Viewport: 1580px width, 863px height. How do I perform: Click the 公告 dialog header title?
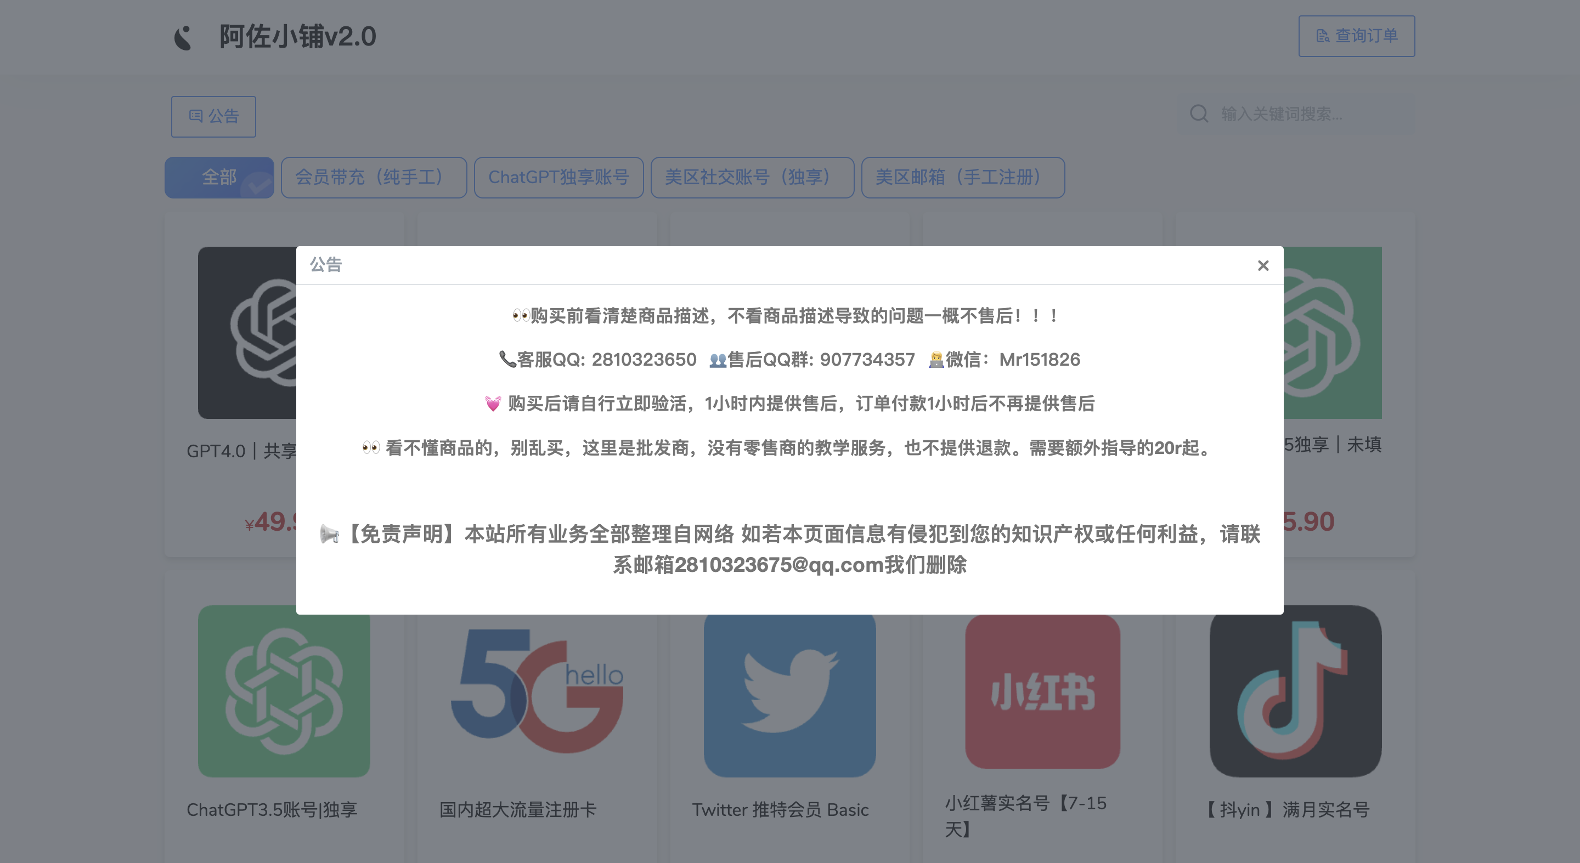point(326,265)
